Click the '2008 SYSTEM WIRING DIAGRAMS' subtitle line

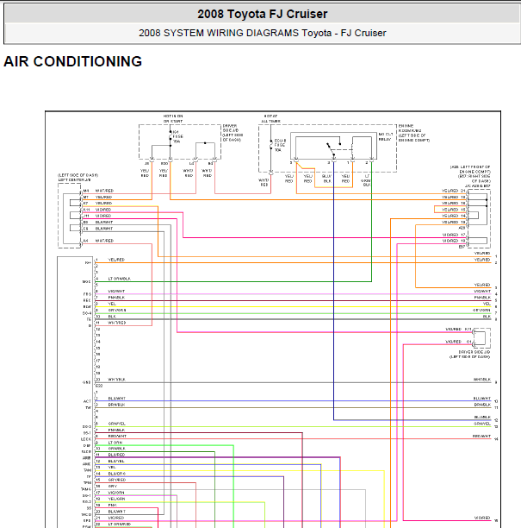(262, 33)
